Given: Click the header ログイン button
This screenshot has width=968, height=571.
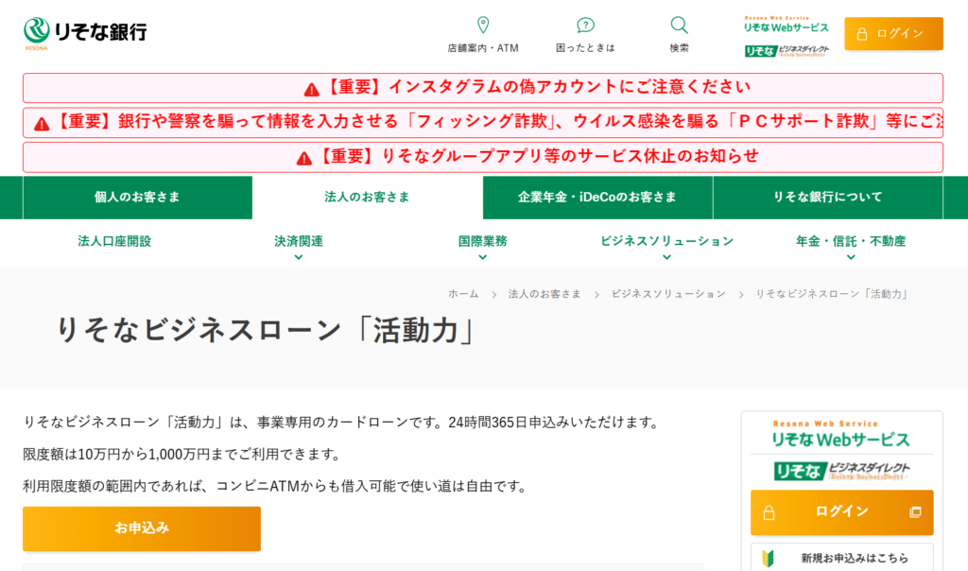Looking at the screenshot, I should [x=893, y=33].
